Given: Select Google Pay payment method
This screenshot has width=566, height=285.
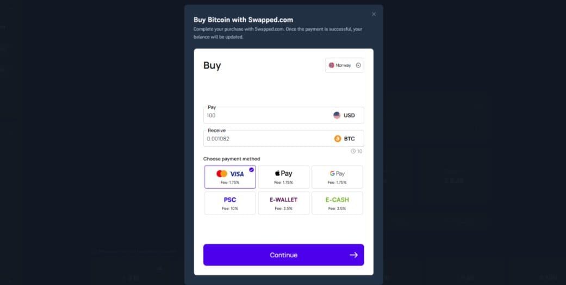Looking at the screenshot, I should pos(337,177).
